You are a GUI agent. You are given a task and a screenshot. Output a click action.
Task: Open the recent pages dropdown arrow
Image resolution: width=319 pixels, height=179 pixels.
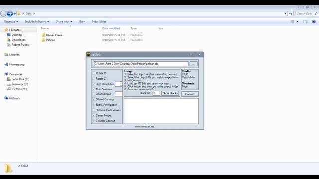tap(15, 14)
